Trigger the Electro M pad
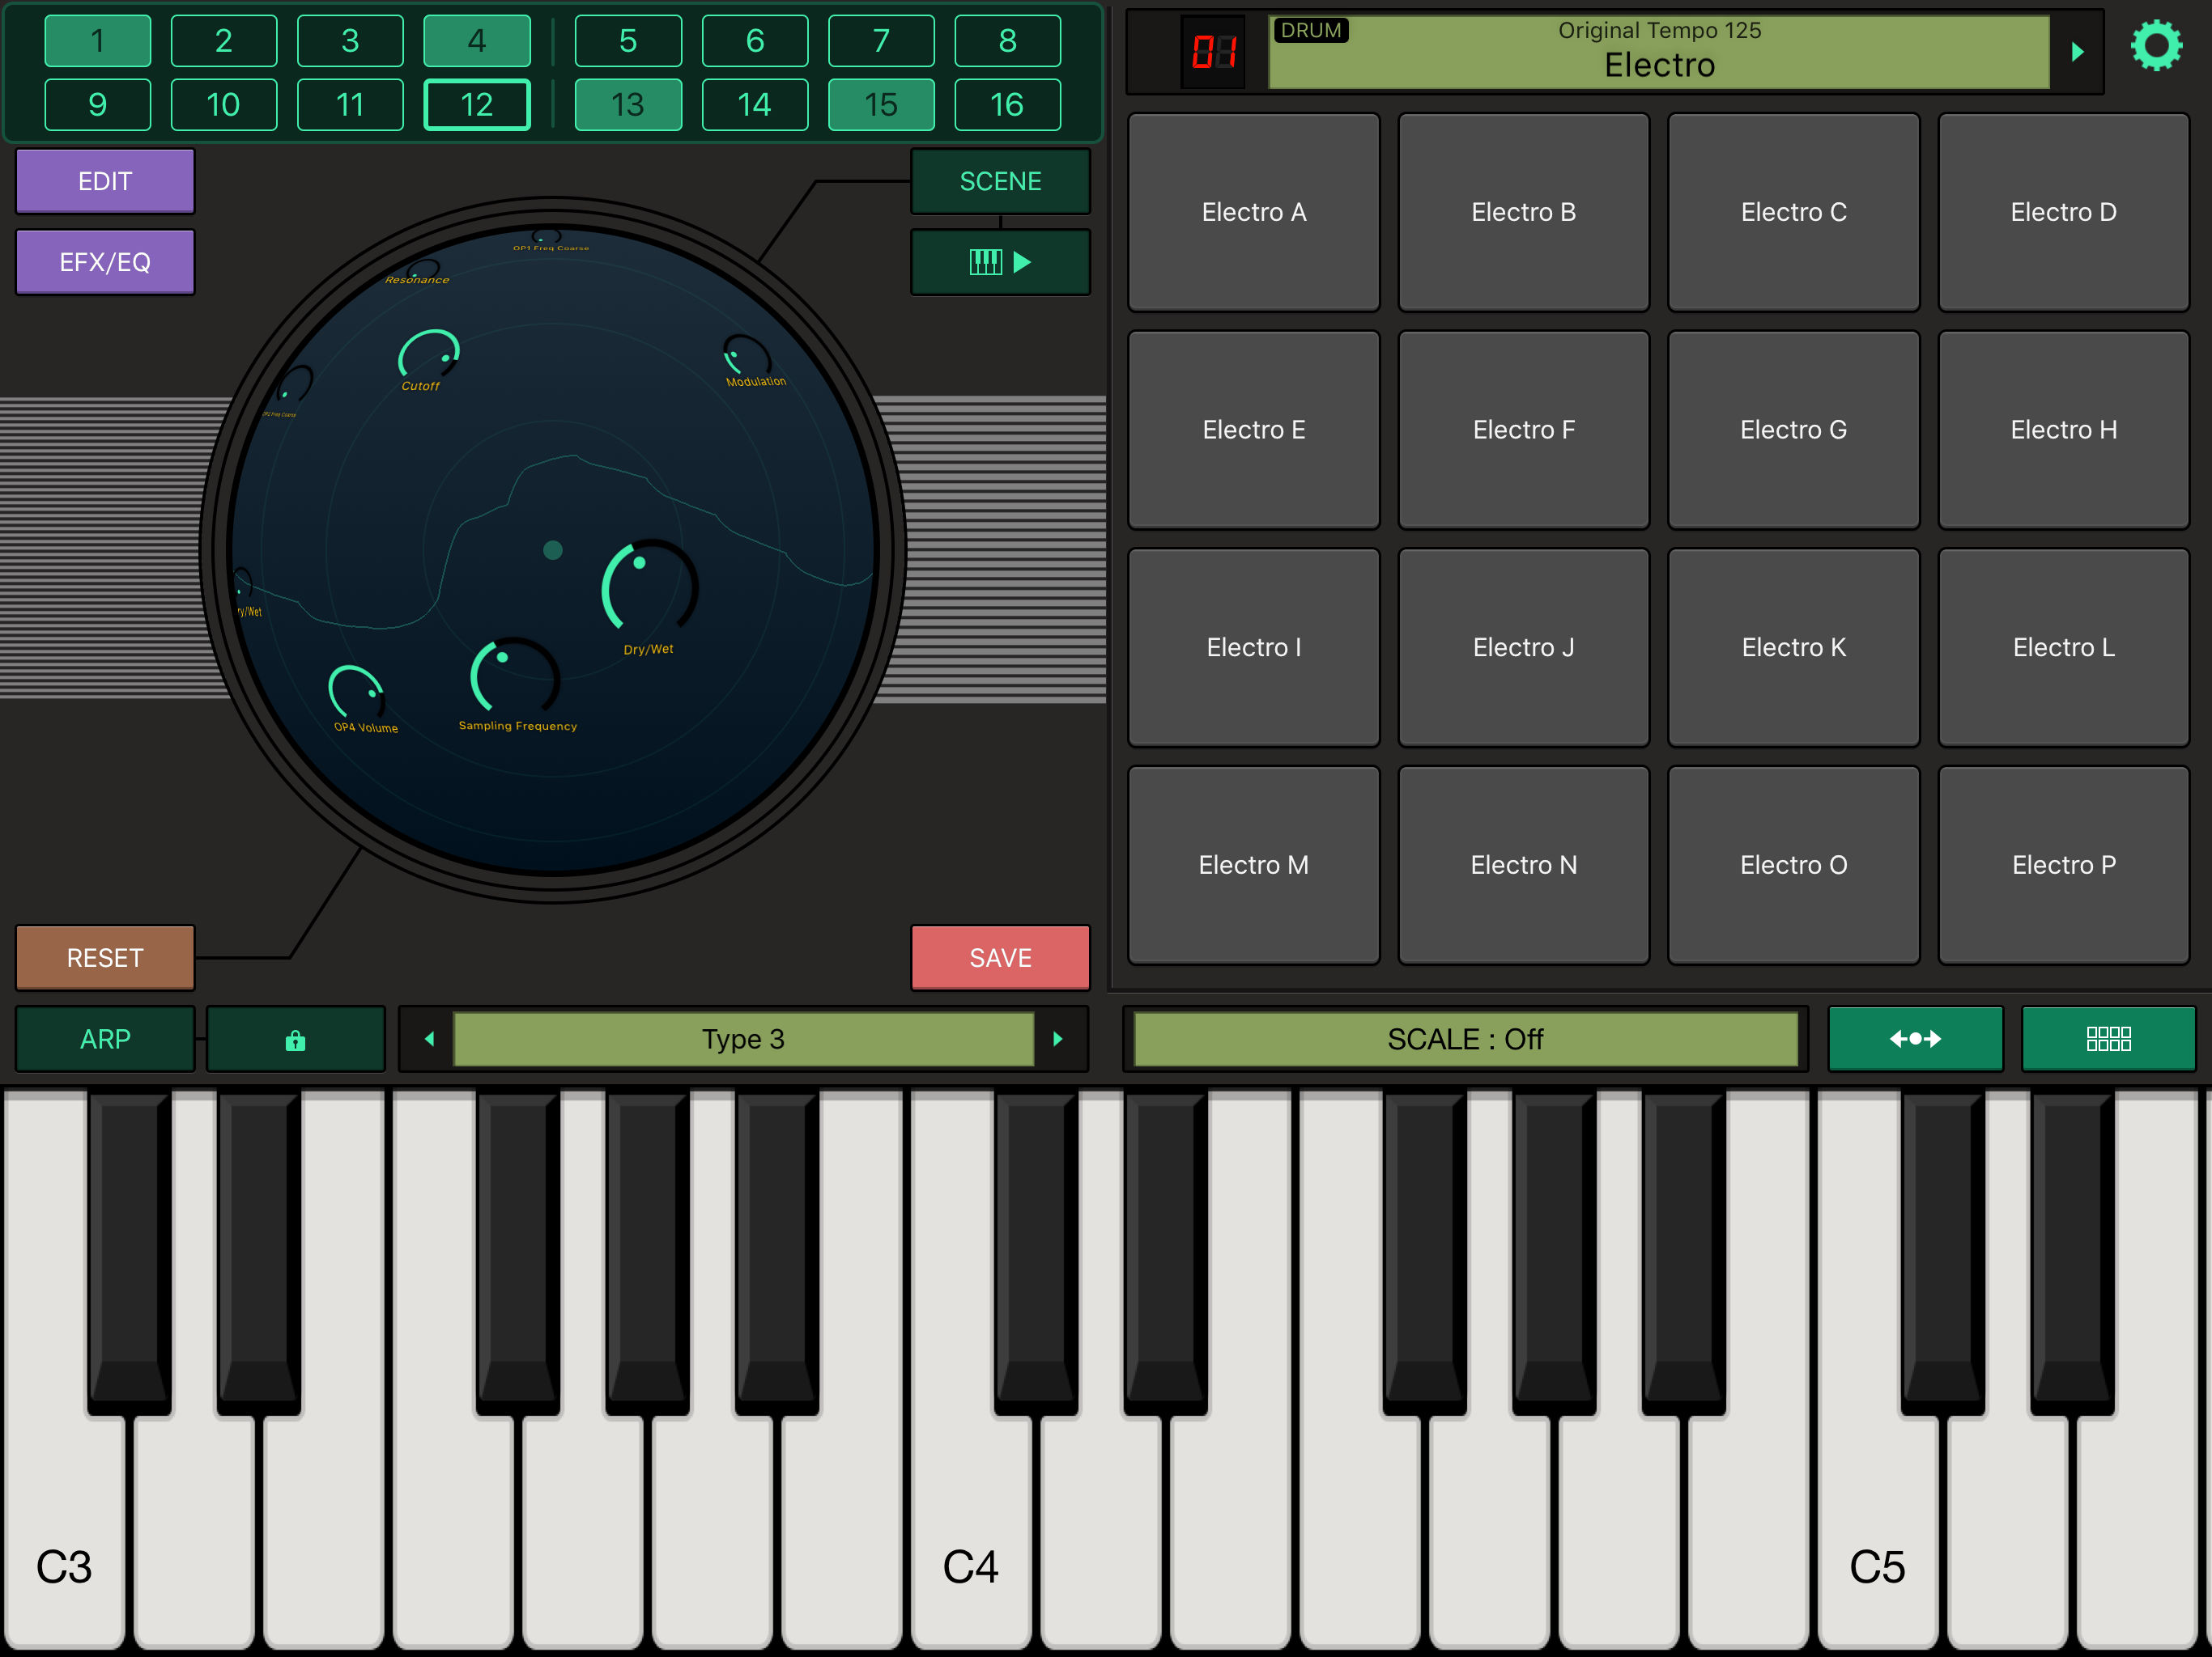The height and width of the screenshot is (1657, 2212). coord(1254,866)
